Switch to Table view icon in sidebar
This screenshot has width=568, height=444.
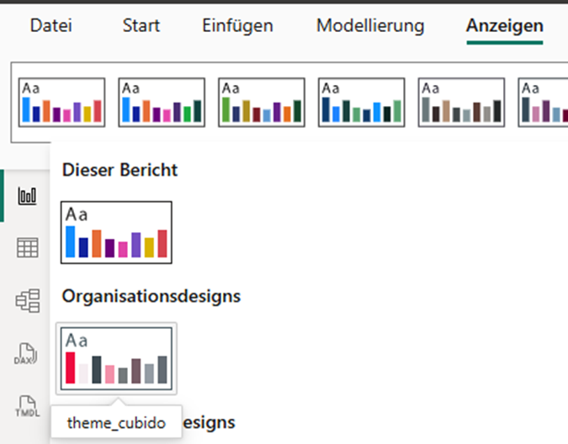point(28,248)
